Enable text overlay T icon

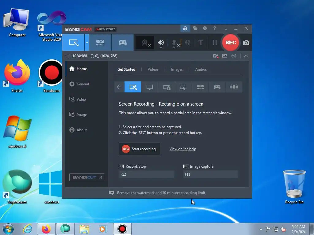click(201, 43)
